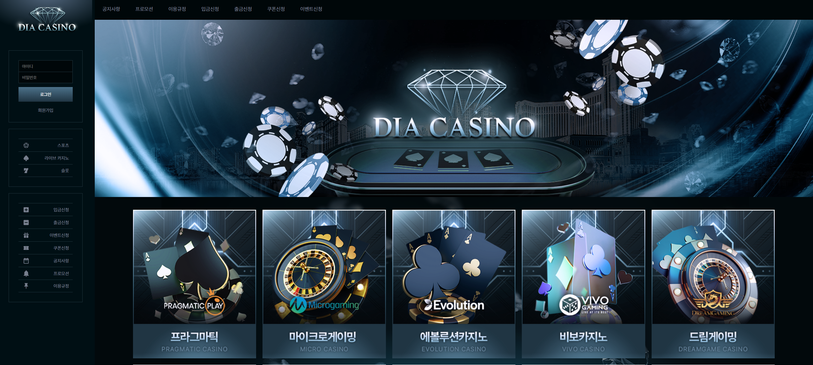Click the 회원가입 sign-up link

[46, 110]
